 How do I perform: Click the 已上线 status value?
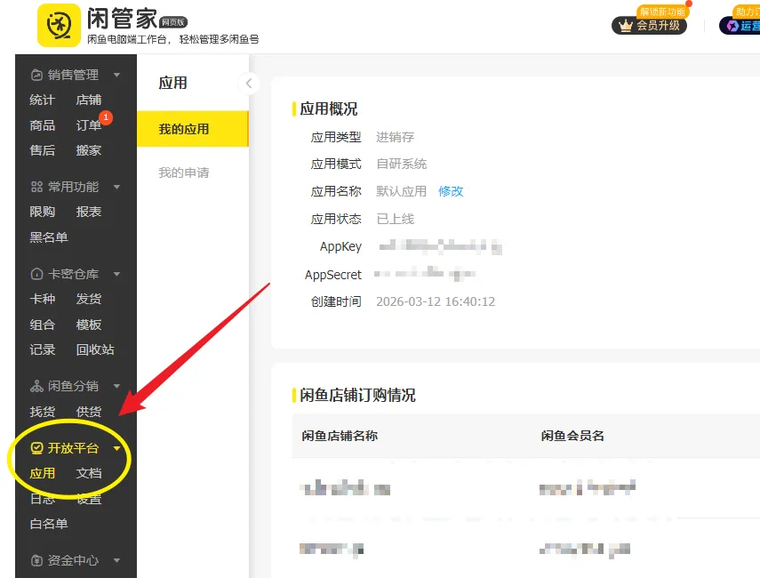point(395,219)
